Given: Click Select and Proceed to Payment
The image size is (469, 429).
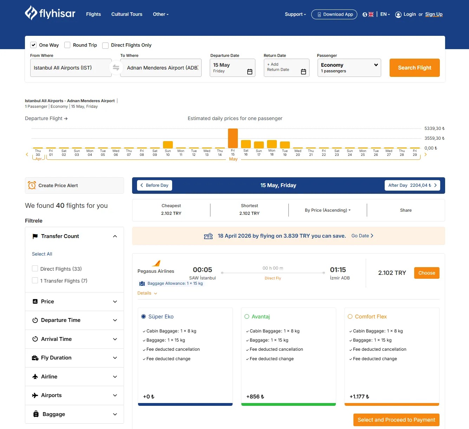Looking at the screenshot, I should tap(396, 420).
